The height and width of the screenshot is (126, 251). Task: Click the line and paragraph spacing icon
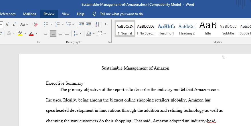76,33
